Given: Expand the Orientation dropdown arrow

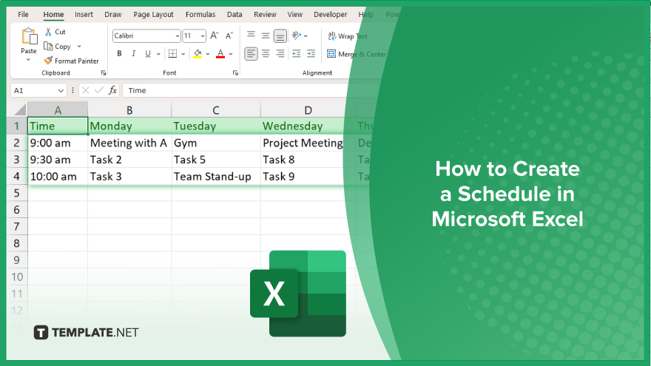Looking at the screenshot, I should 306,36.
